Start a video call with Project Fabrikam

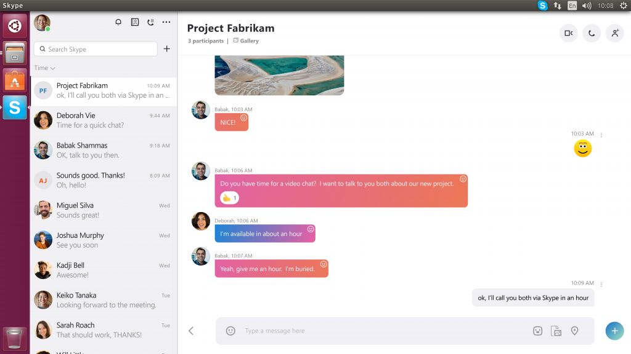pyautogui.click(x=568, y=33)
